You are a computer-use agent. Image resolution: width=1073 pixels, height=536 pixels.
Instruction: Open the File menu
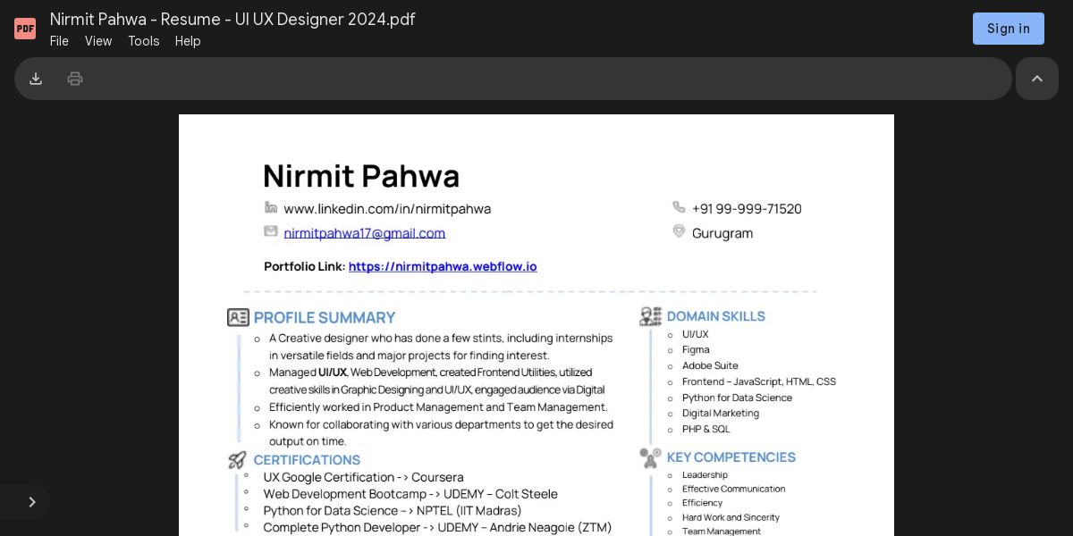click(x=59, y=41)
